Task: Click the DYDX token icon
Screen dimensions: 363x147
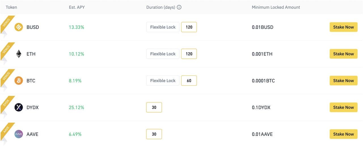Action: [x=19, y=107]
